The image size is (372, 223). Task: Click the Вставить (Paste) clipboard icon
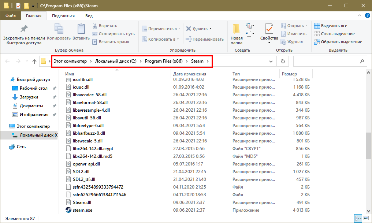click(x=81, y=29)
